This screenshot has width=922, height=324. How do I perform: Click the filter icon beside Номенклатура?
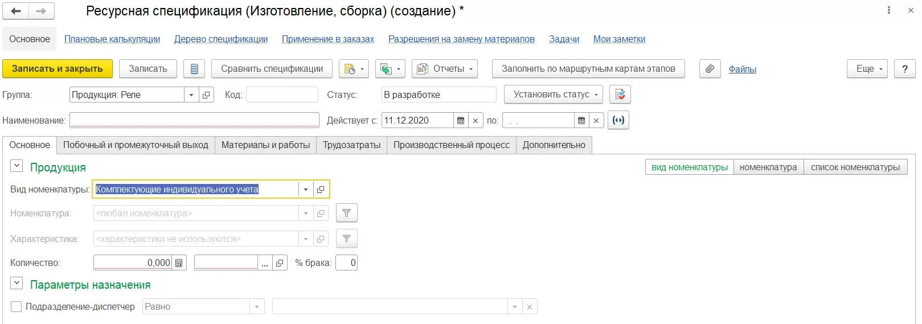click(x=346, y=214)
